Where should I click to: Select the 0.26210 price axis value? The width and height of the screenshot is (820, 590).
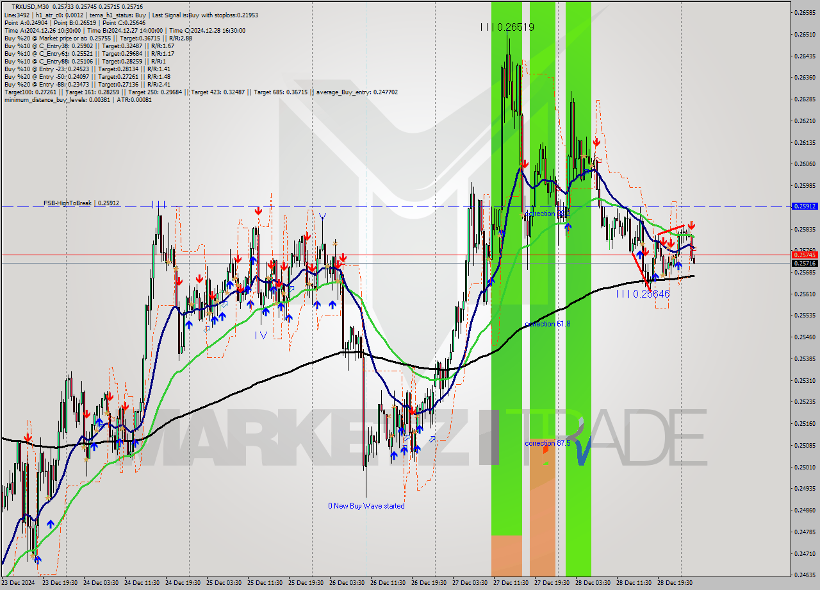point(805,121)
